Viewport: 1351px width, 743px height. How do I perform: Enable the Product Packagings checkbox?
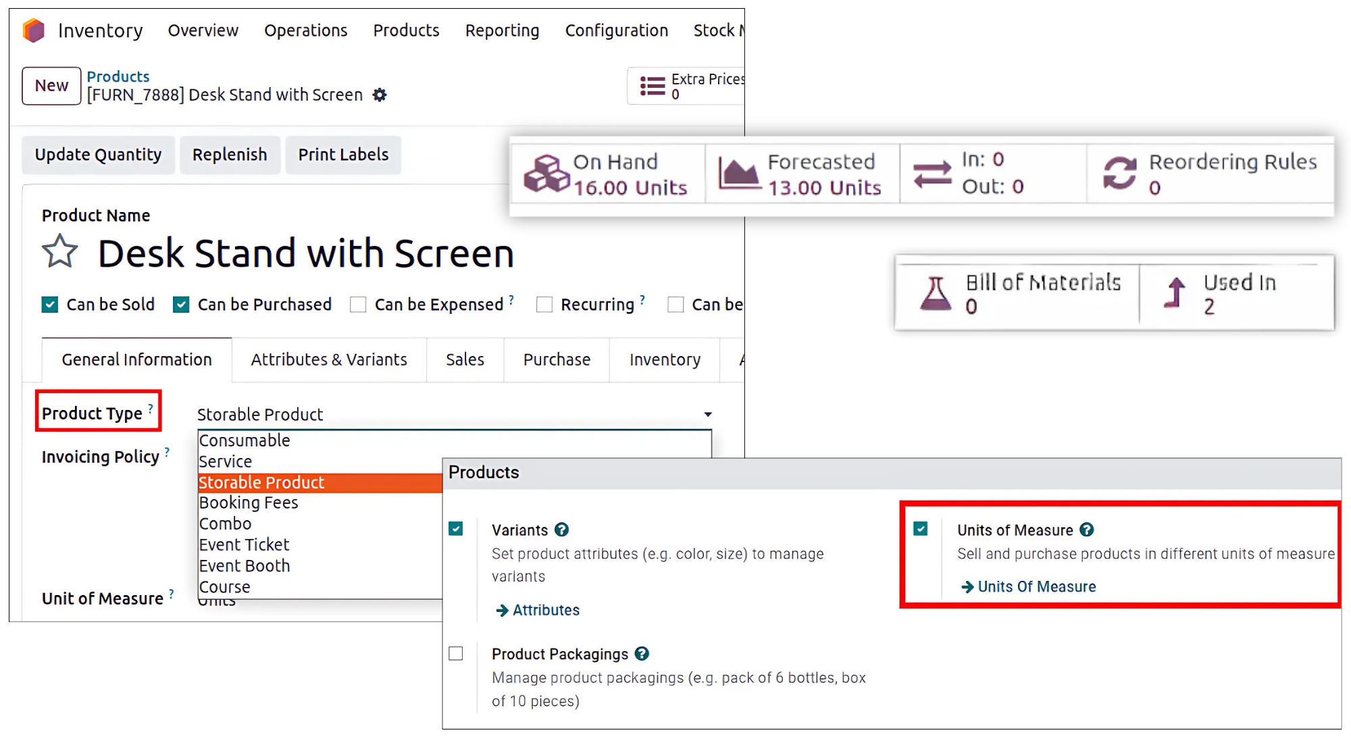point(456,654)
